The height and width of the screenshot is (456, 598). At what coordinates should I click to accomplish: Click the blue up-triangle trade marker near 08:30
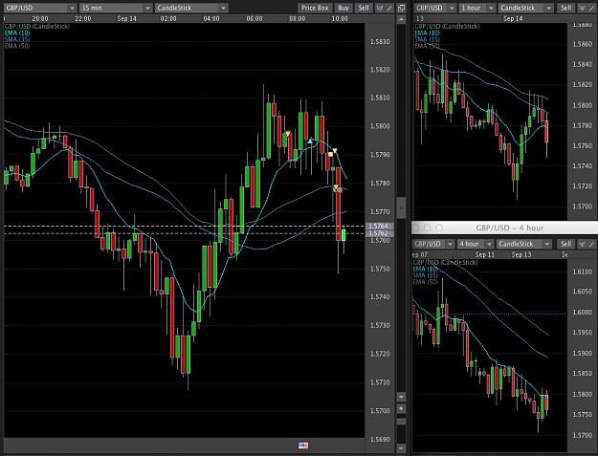(x=310, y=141)
